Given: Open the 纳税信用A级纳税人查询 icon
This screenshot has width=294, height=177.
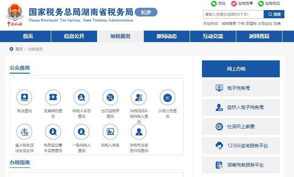Looking at the screenshot, I should [139, 97].
